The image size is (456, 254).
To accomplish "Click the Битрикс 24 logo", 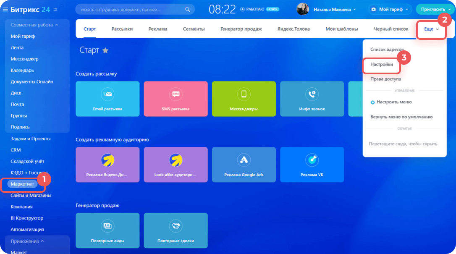I will (x=30, y=10).
